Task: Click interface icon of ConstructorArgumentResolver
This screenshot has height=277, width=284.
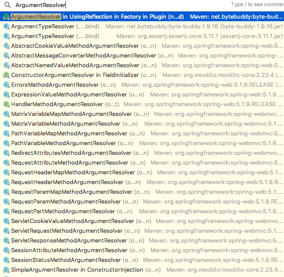Action: tap(6, 75)
